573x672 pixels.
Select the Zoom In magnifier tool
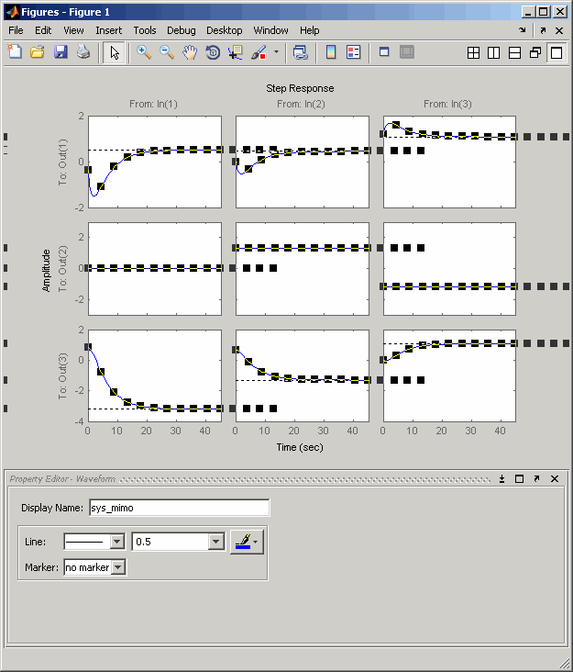(144, 52)
